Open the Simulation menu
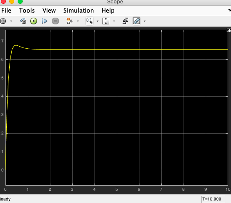 (x=79, y=11)
